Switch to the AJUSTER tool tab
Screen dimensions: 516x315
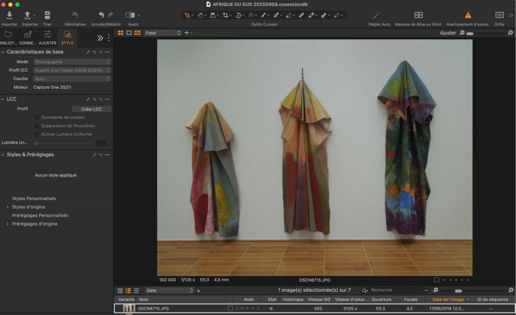click(47, 37)
